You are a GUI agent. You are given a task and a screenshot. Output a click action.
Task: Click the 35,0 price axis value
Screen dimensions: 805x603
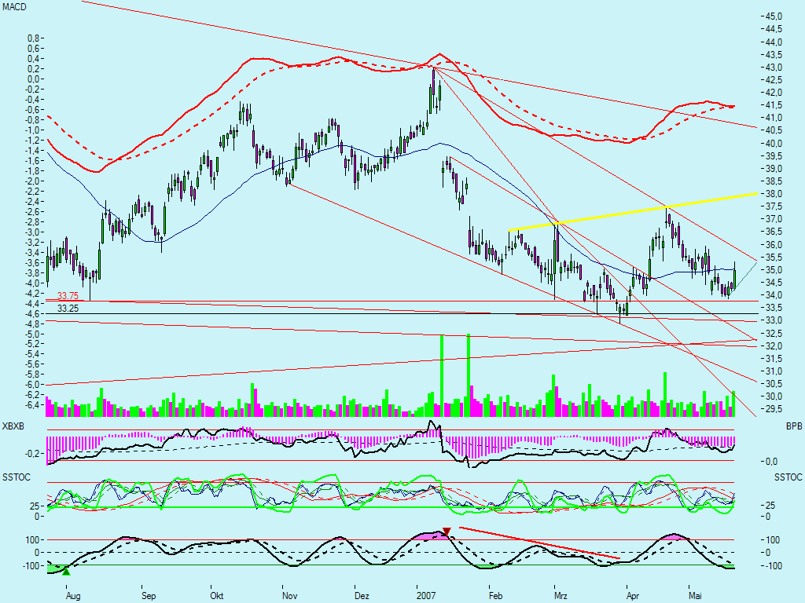774,270
